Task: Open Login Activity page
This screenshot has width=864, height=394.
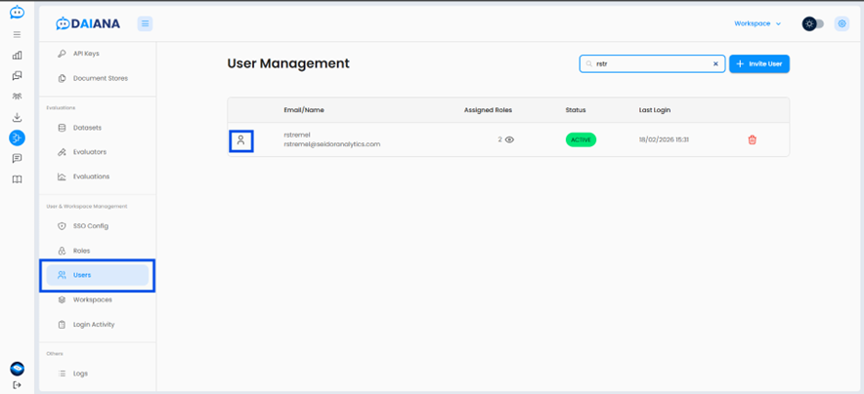Action: tap(94, 324)
